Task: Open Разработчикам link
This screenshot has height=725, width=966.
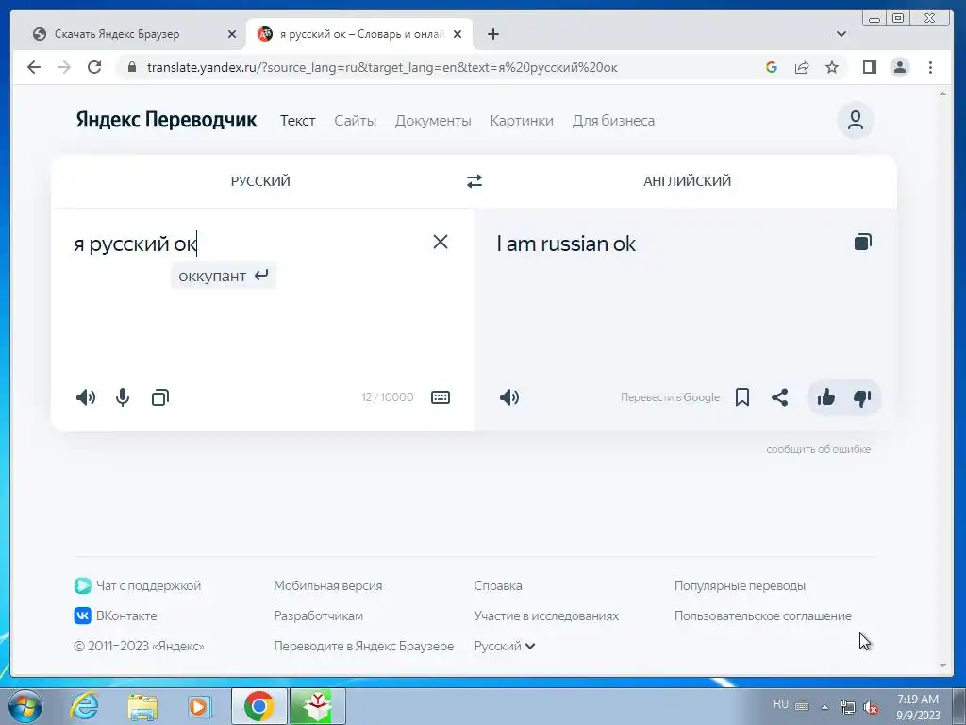Action: (x=319, y=615)
